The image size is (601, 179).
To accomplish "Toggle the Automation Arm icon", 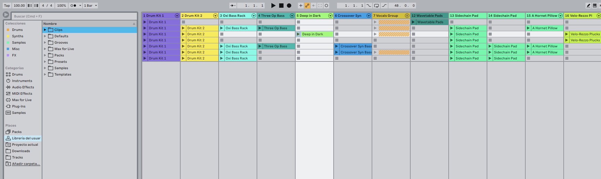I will (x=307, y=5).
